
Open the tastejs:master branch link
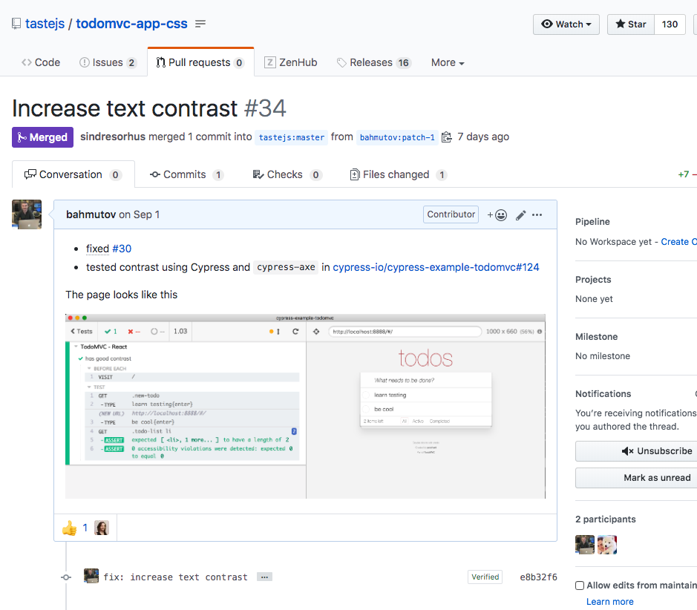tap(292, 137)
